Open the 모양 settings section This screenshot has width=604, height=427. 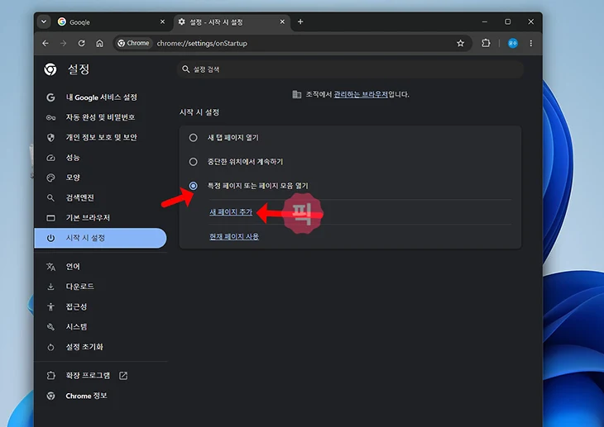[x=101, y=178]
